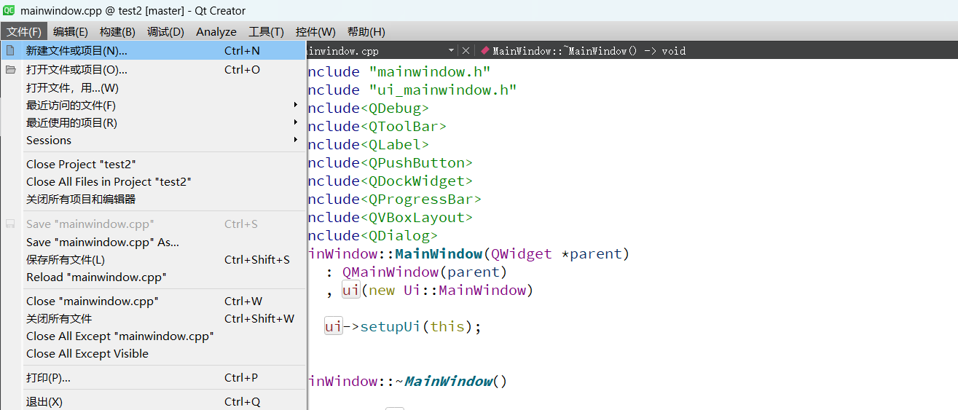Click <QProgressBar> in the code
Screen dimensions: 958x410
pos(421,199)
